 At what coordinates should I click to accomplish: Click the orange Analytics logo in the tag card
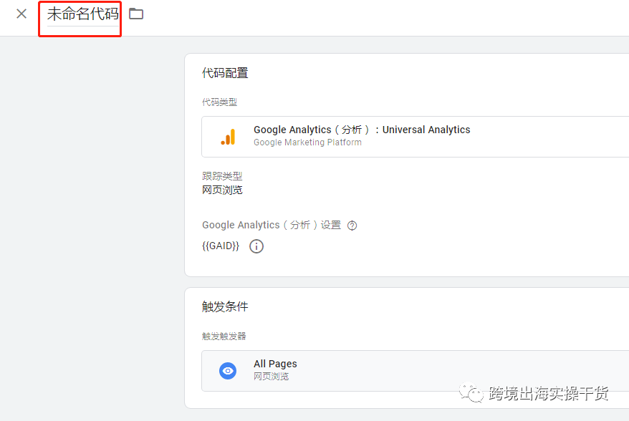click(229, 135)
